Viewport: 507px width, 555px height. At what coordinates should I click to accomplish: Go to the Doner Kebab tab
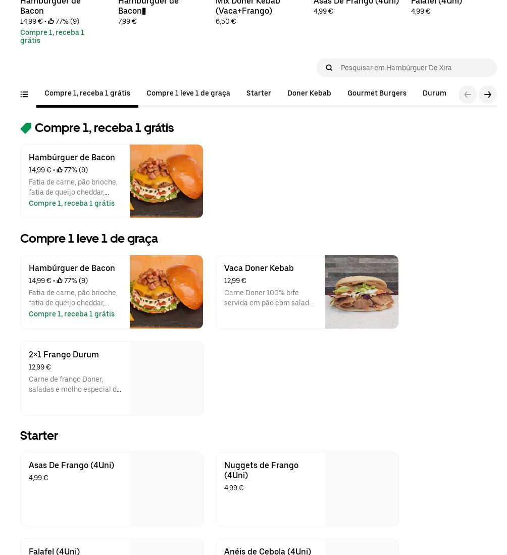[309, 93]
